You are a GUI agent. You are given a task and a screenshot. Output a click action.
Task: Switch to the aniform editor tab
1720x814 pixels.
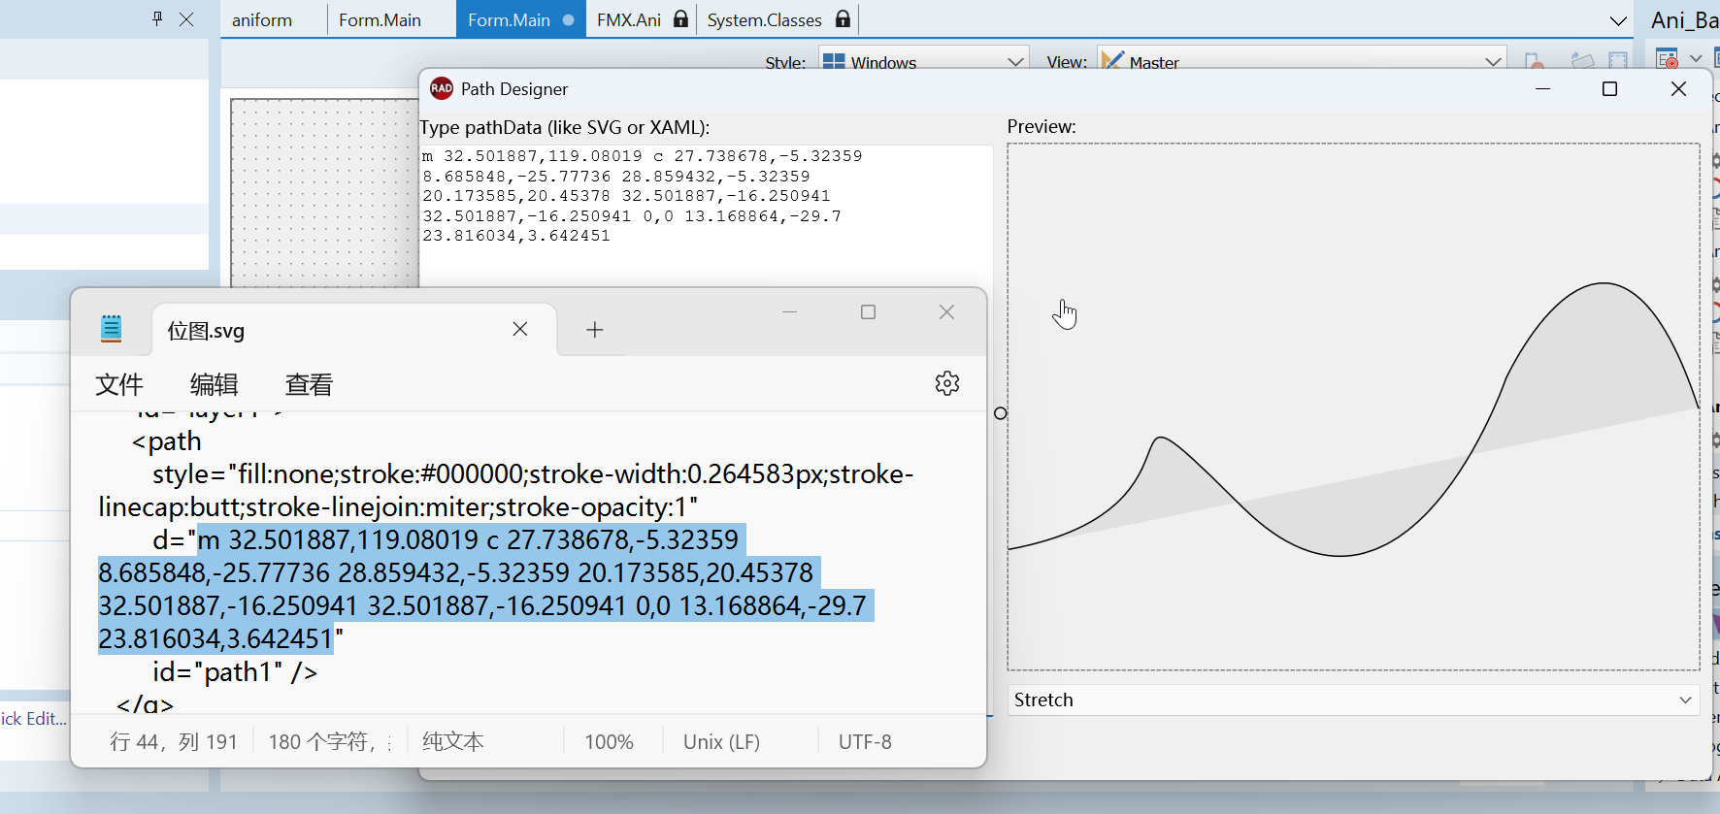tap(262, 19)
